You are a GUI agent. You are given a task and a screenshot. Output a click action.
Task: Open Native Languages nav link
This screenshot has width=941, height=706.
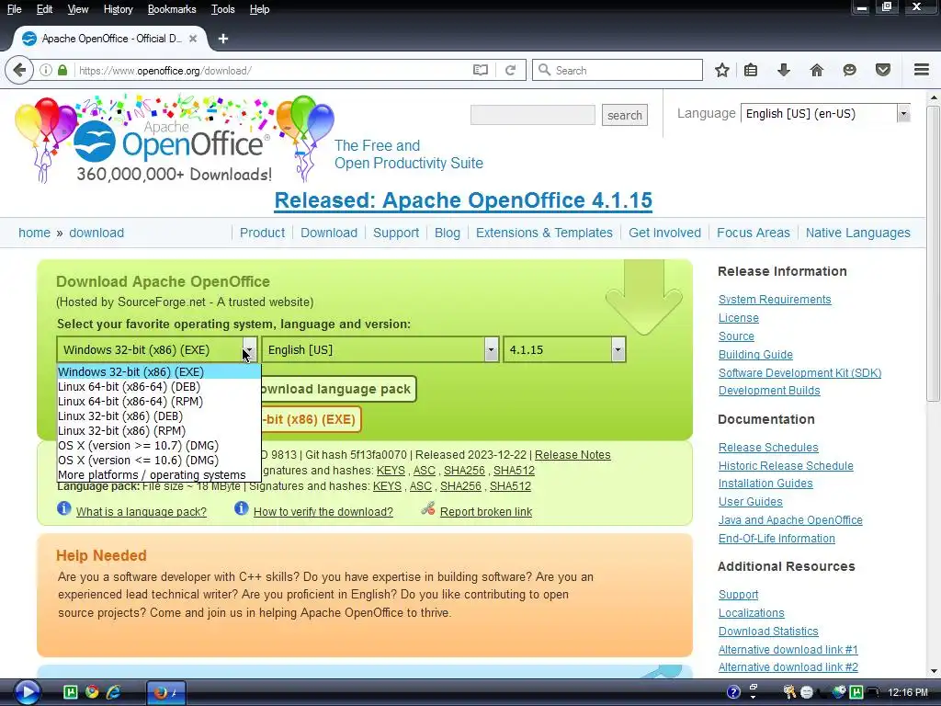coord(857,233)
